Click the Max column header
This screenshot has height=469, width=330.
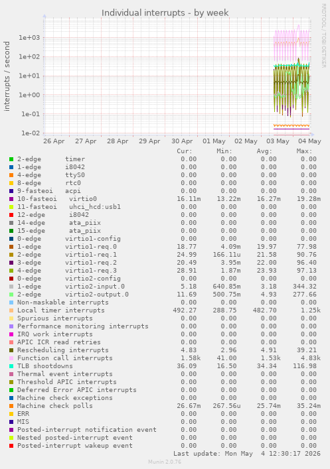tap(305, 151)
